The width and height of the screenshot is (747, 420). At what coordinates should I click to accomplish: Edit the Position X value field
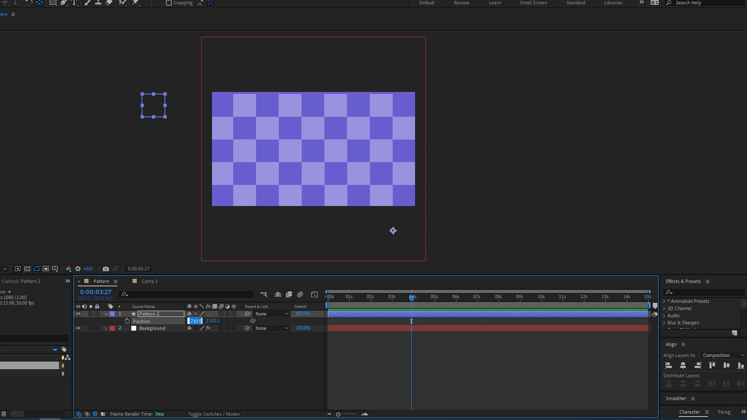point(195,321)
